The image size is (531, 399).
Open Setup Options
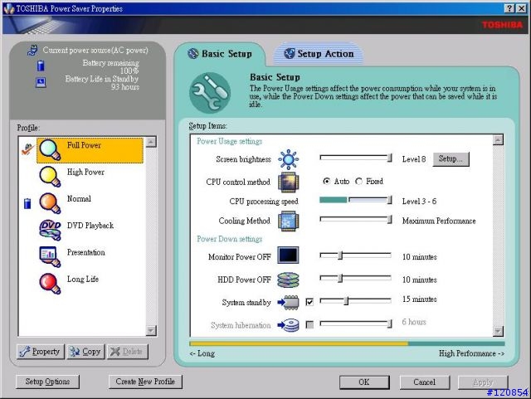pyautogui.click(x=47, y=382)
